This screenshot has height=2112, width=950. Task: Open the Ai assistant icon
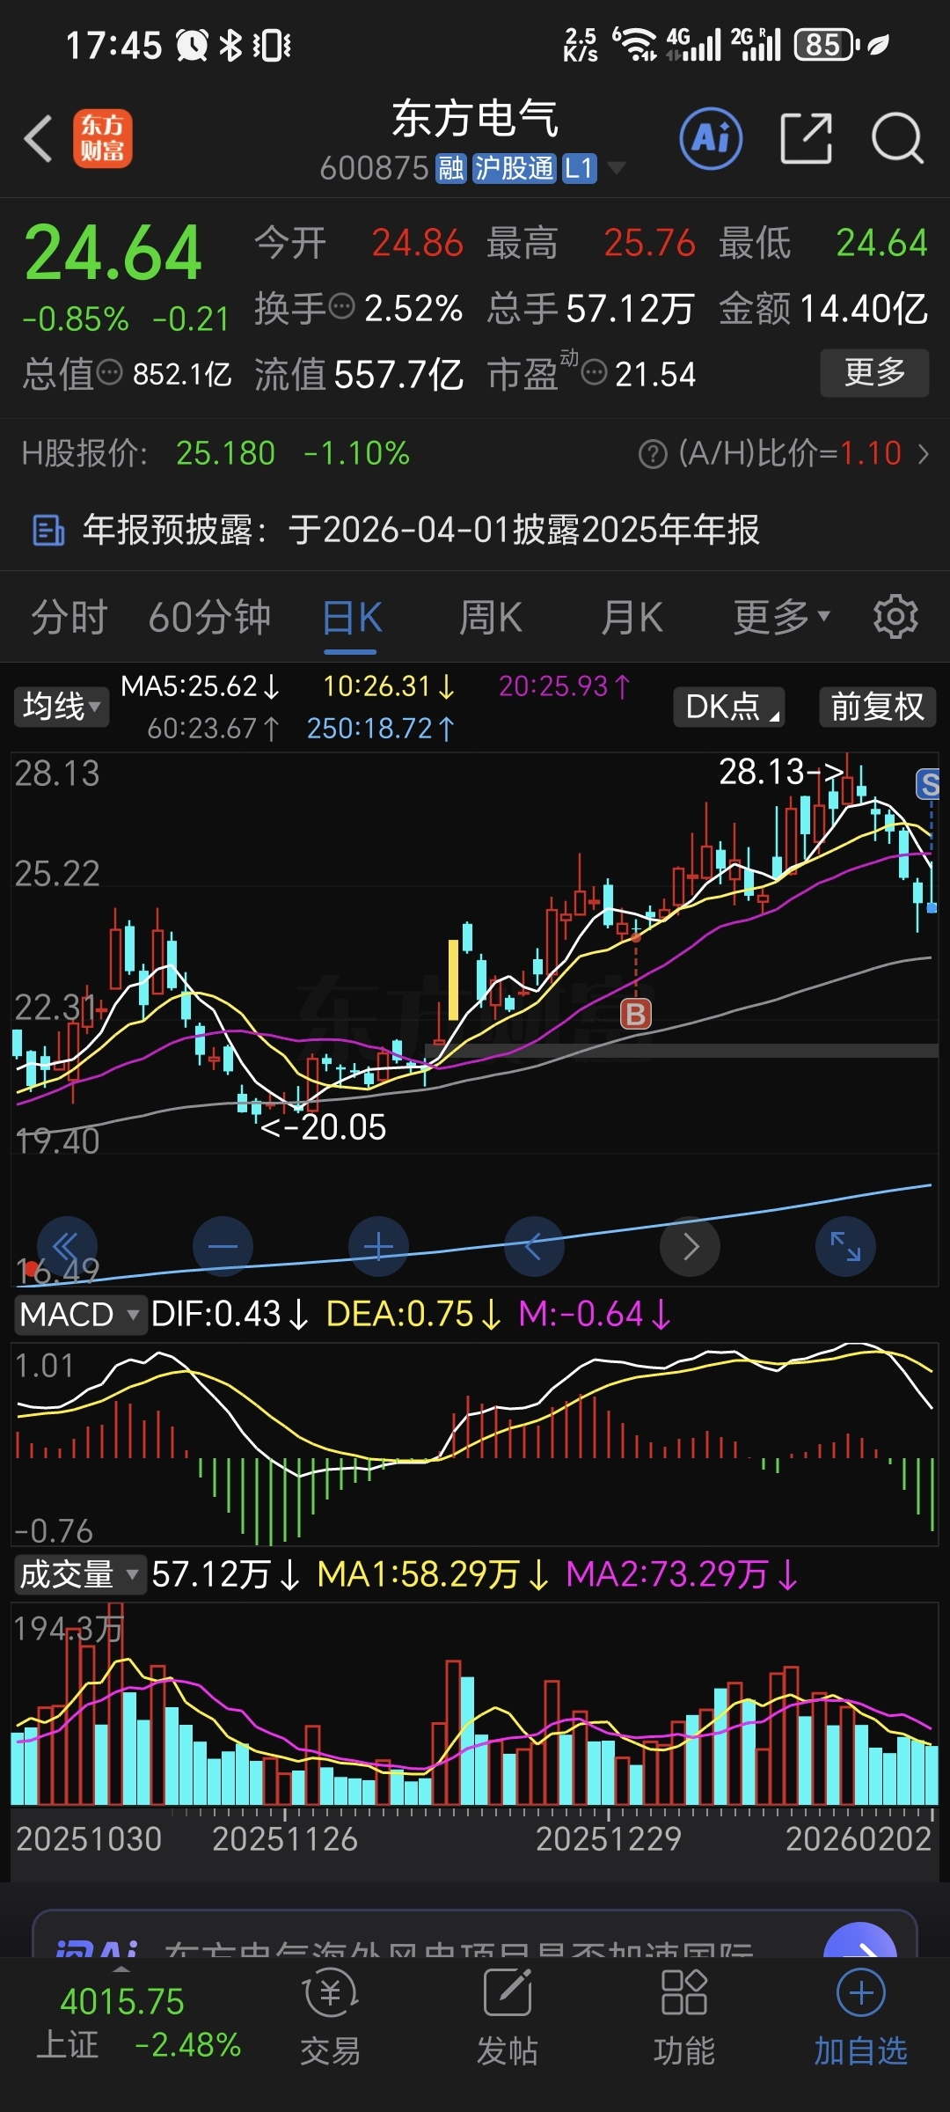point(711,138)
